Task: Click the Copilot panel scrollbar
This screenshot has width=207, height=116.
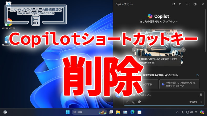Action: pos(206,30)
